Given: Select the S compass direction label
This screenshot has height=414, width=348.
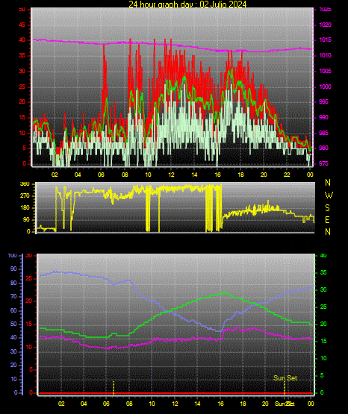Looking at the screenshot, I should (x=327, y=208).
